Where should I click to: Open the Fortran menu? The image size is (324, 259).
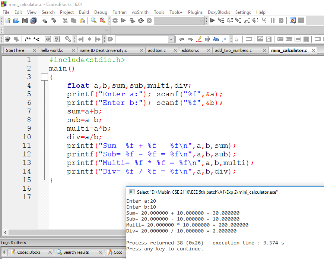pyautogui.click(x=119, y=12)
